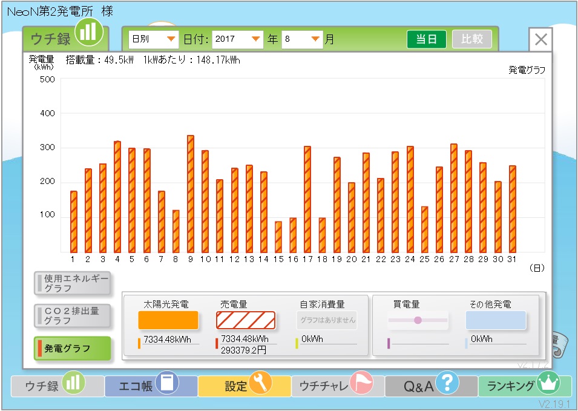Click the bar for day 27
The height and width of the screenshot is (411, 578).
pyautogui.click(x=454, y=199)
